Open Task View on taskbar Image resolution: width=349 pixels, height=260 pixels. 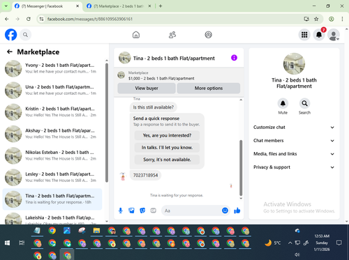(x=22, y=243)
